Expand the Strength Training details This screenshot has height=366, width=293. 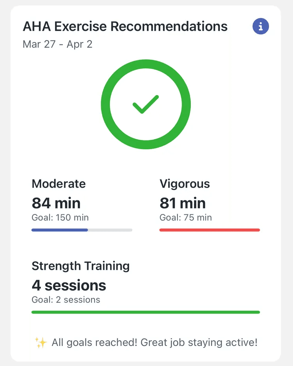tap(81, 266)
